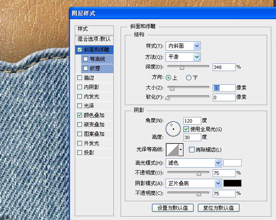
Task: Expand 光泽等高线 contour picker arrow
Action: click(181, 150)
